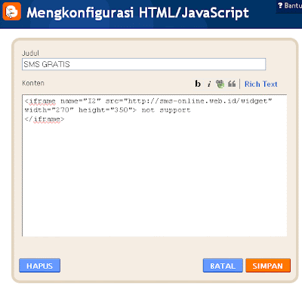The image size is (302, 286).
Task: Open the Bantu help link
Action: click(290, 5)
